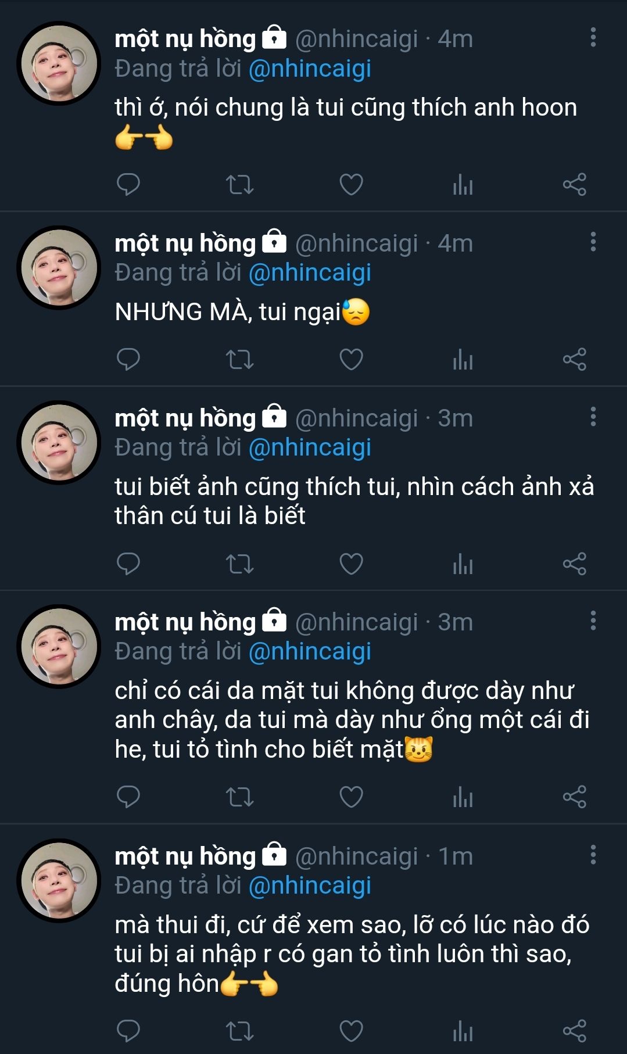Open "một nụ hồng" name on second tweet
The image size is (627, 1054).
tap(185, 243)
